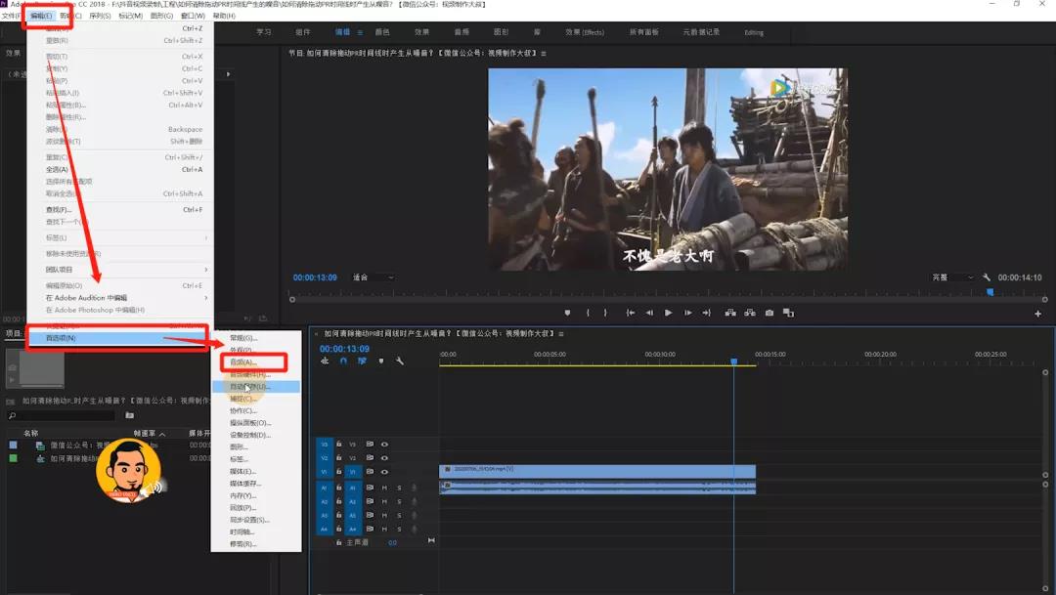Hide track V2 with the eye icon
The image size is (1056, 595).
[384, 457]
